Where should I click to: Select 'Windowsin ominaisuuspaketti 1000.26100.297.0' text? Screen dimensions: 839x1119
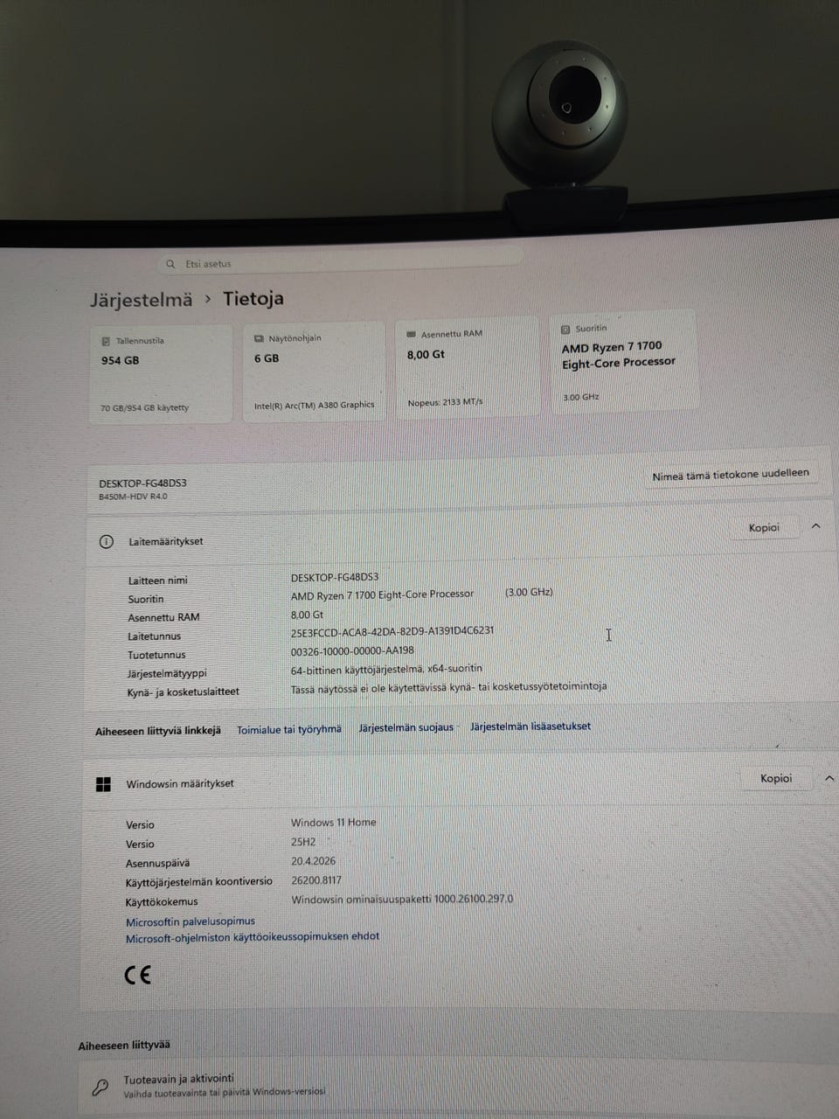pyautogui.click(x=402, y=899)
